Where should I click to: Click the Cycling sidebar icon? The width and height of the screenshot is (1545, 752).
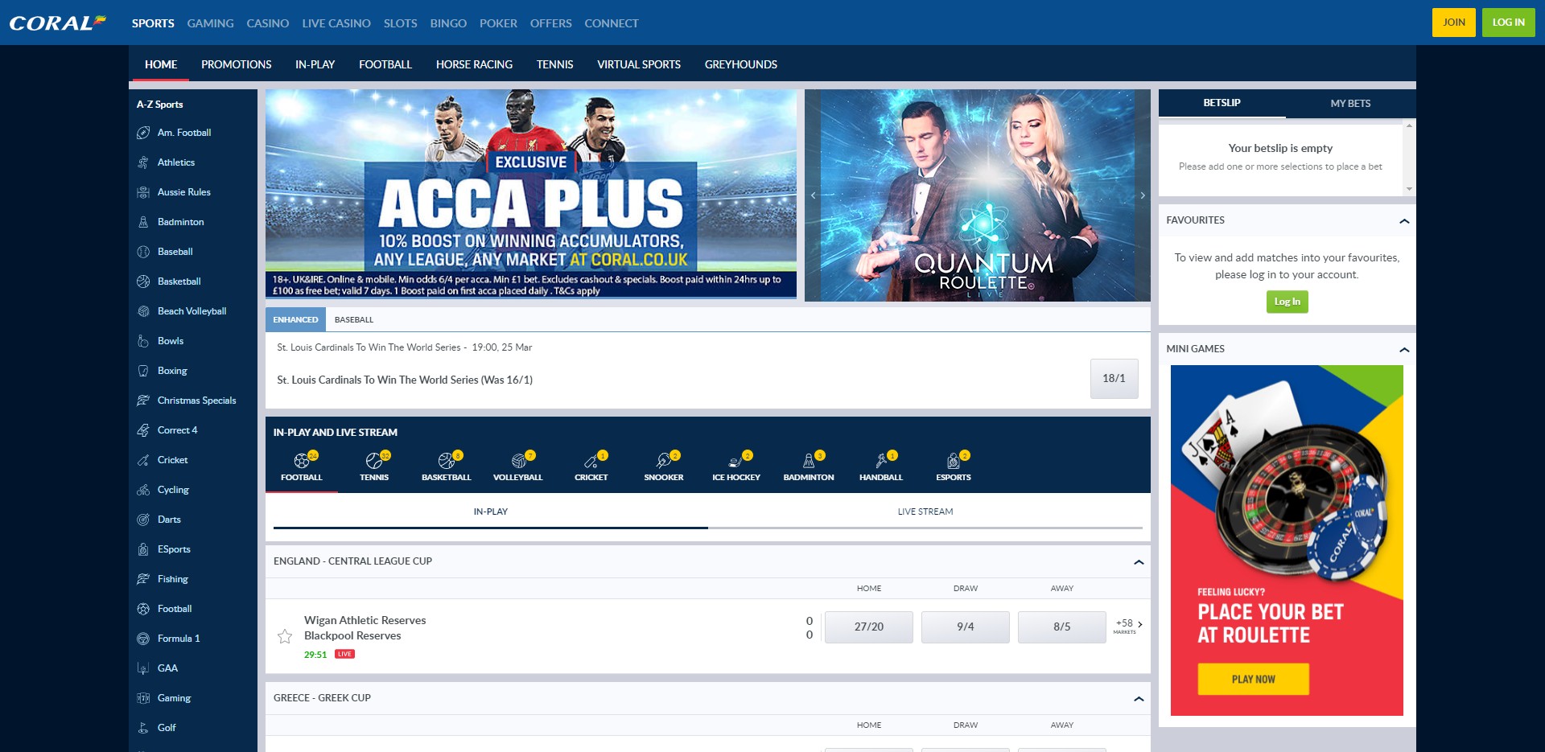click(x=143, y=490)
